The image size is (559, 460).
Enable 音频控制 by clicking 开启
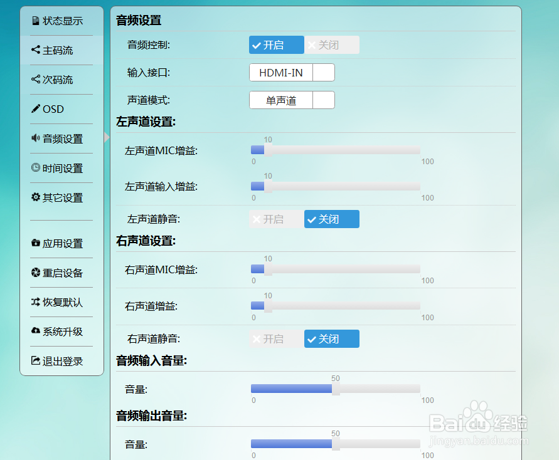tap(276, 44)
